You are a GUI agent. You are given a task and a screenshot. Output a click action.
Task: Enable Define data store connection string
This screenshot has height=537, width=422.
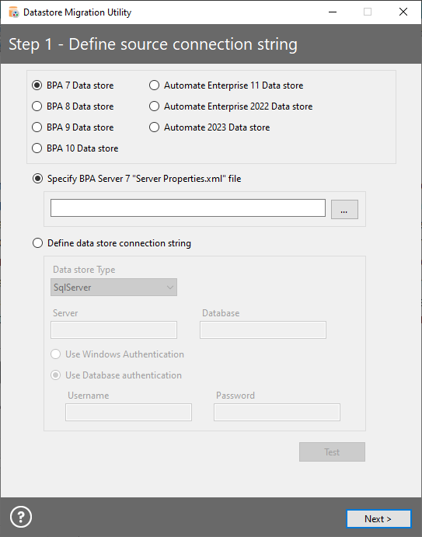(x=112, y=243)
